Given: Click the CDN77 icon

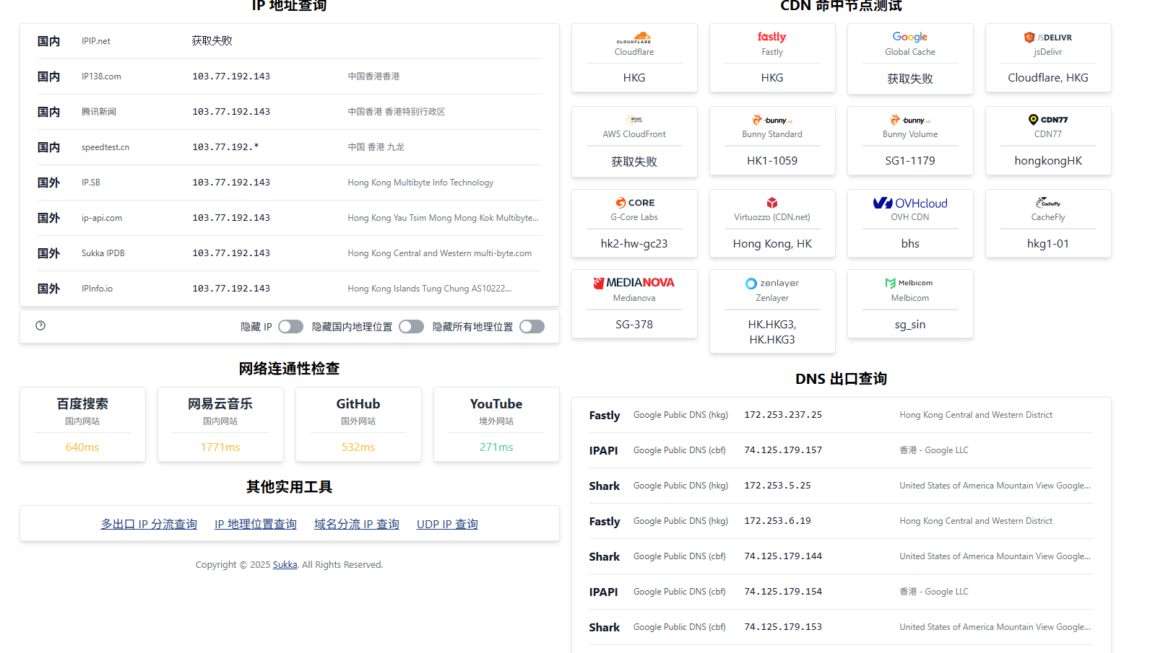Looking at the screenshot, I should click(1047, 119).
